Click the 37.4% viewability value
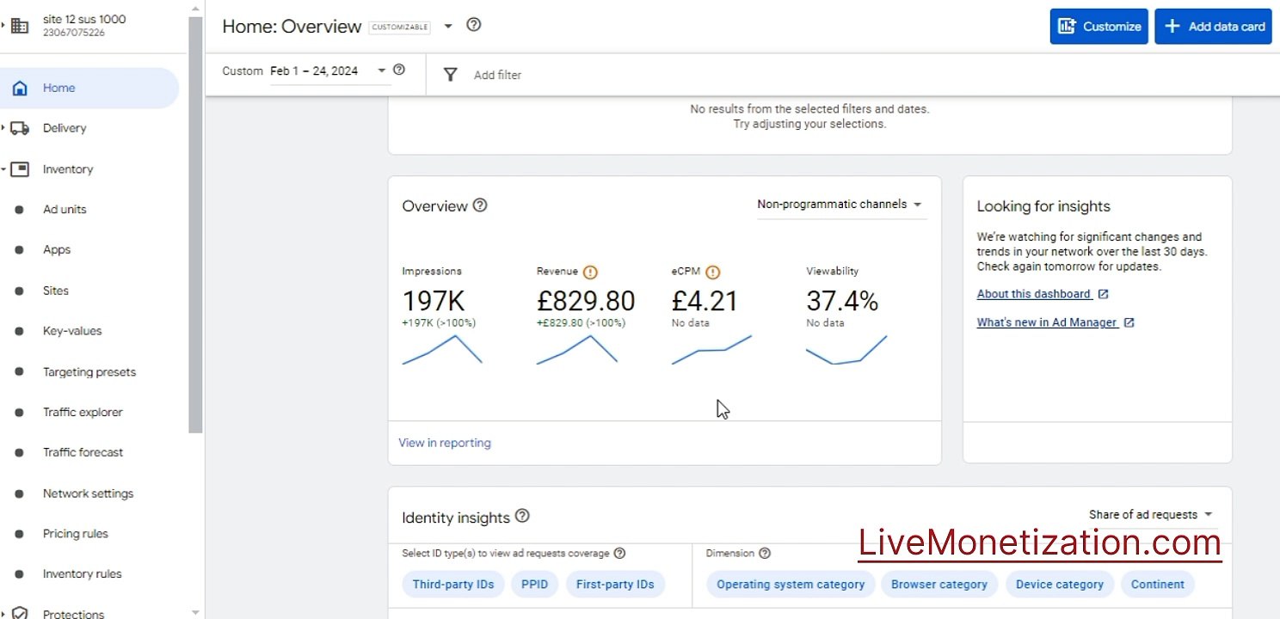The width and height of the screenshot is (1280, 619). tap(842, 301)
